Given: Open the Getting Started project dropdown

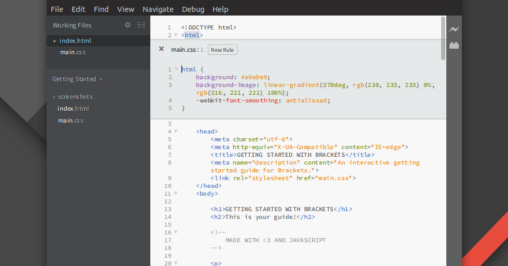Looking at the screenshot, I should 77,79.
